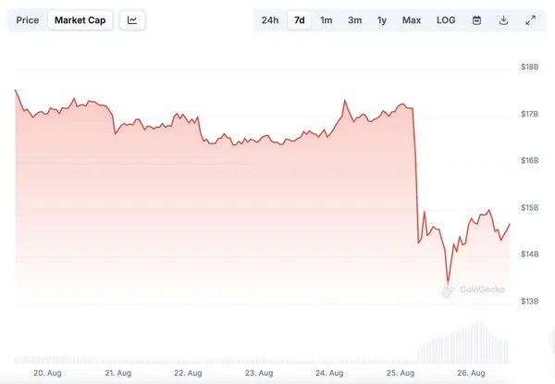The height and width of the screenshot is (384, 555).
Task: Click the chart low point near $13B
Action: [448, 282]
